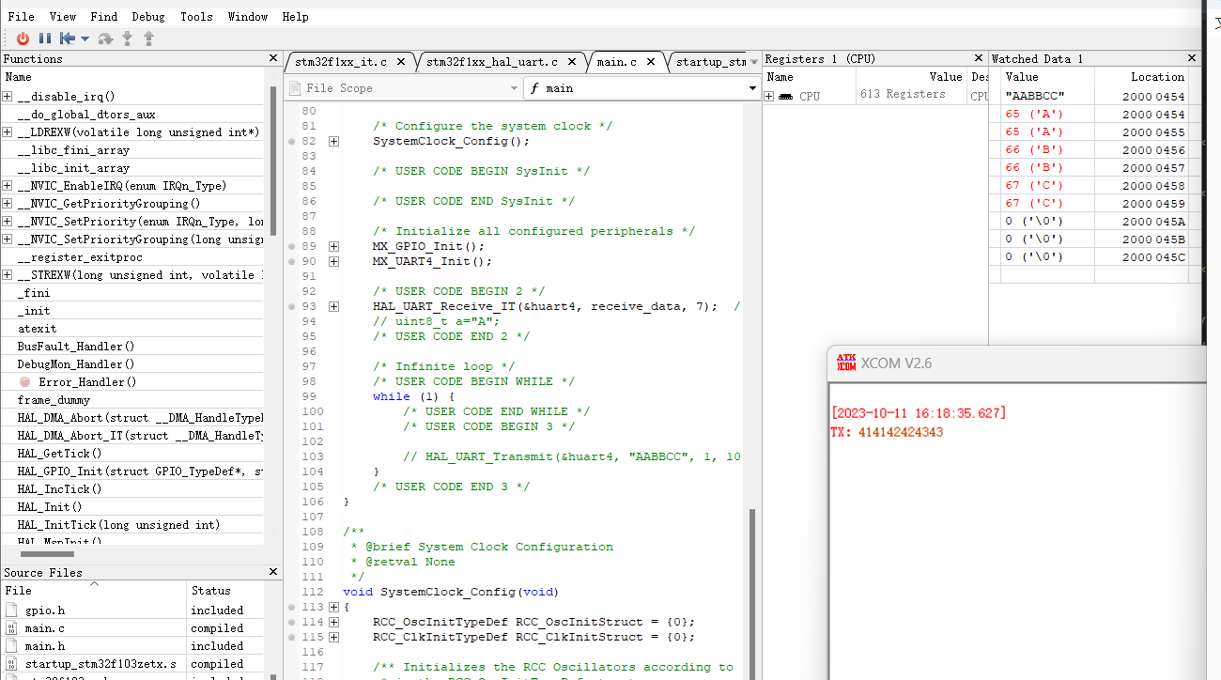Image resolution: width=1221 pixels, height=680 pixels.
Task: Switch to stm32f1xx_hal_uart.c tab
Action: pos(492,62)
